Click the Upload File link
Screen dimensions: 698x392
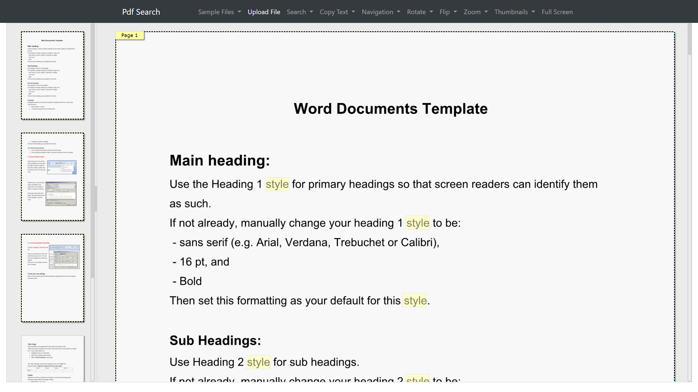264,12
